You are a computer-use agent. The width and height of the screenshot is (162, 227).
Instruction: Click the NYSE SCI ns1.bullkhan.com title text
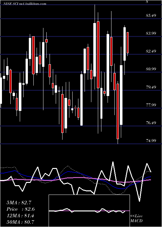click(x=25, y=4)
